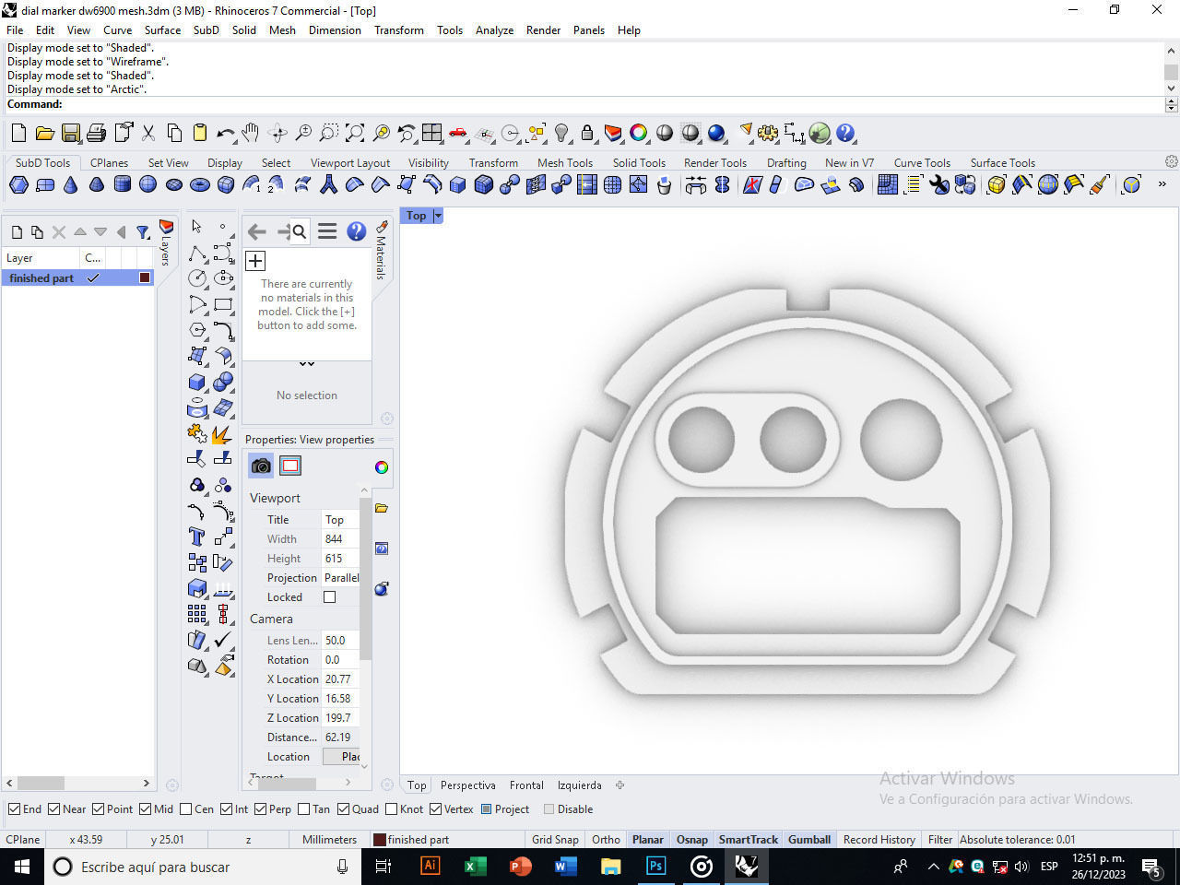Toggle Ortho in the status bar
This screenshot has height=885, width=1180.
tap(606, 840)
